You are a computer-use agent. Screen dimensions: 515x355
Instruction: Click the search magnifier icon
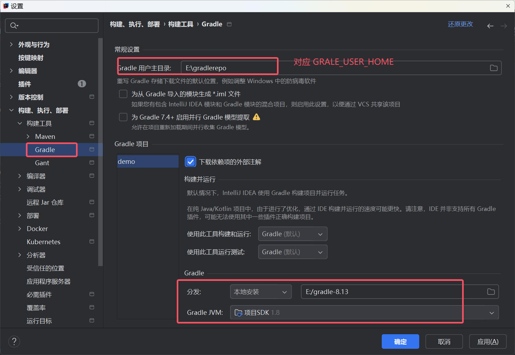(x=14, y=26)
